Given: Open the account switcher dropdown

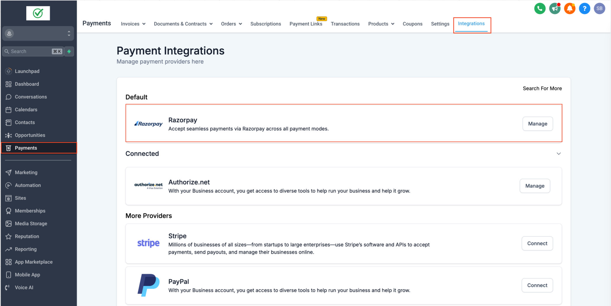Looking at the screenshot, I should click(38, 33).
